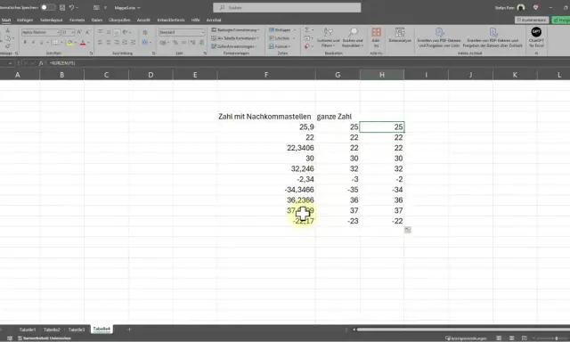Click the Undo arrow icon

pyautogui.click(x=72, y=7)
